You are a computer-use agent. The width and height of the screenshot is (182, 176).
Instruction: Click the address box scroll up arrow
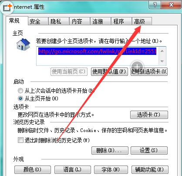click(x=162, y=51)
